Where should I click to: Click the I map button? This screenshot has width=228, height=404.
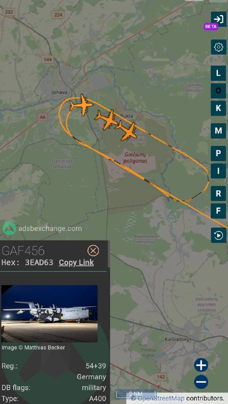(x=218, y=171)
